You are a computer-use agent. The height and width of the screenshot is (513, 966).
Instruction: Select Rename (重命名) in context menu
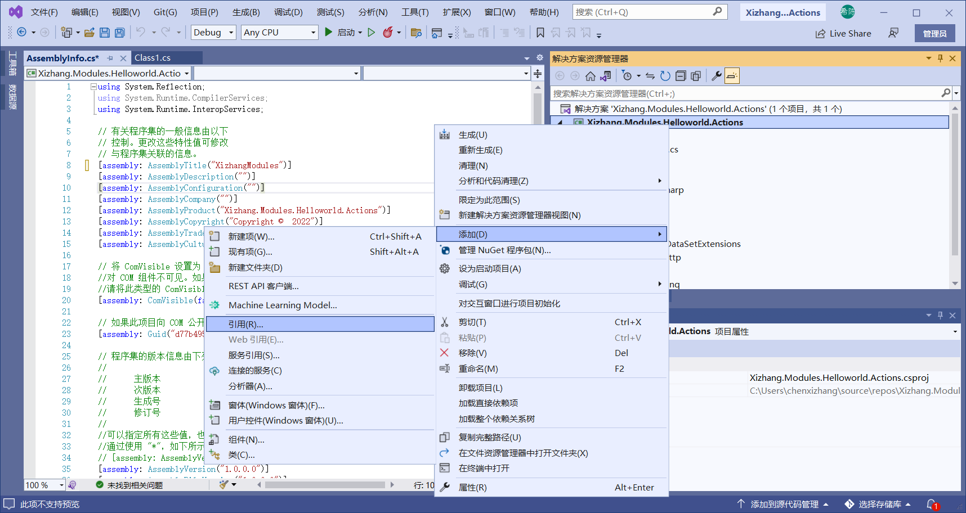[552, 369]
